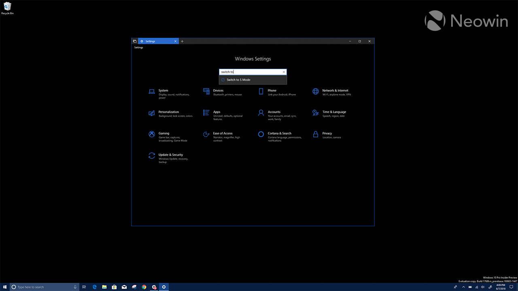Open the Accounts settings category

[x=278, y=116]
